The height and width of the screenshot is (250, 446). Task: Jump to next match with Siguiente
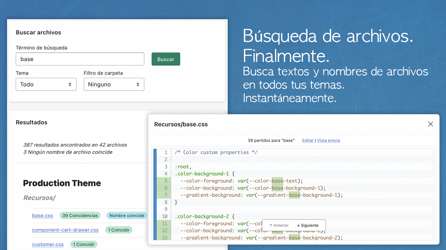(308, 225)
